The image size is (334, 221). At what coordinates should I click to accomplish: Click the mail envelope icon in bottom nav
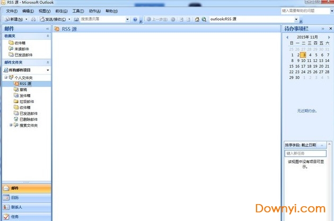6,188
